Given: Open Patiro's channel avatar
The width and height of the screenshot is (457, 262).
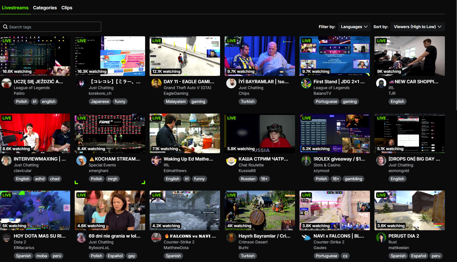Looking at the screenshot, I should click(6, 83).
